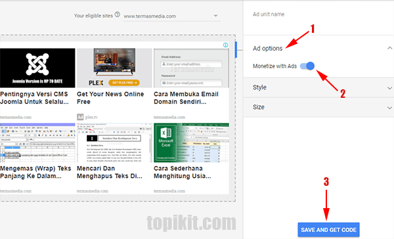Click headline Get Your News Online Free
394x239 pixels.
110,98
